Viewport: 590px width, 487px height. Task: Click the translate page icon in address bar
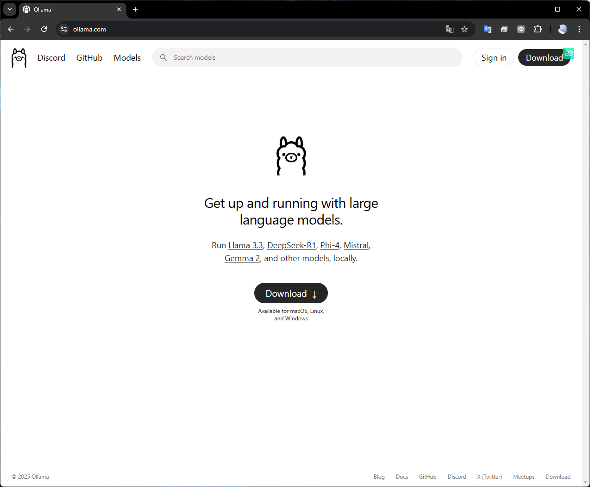pos(450,29)
